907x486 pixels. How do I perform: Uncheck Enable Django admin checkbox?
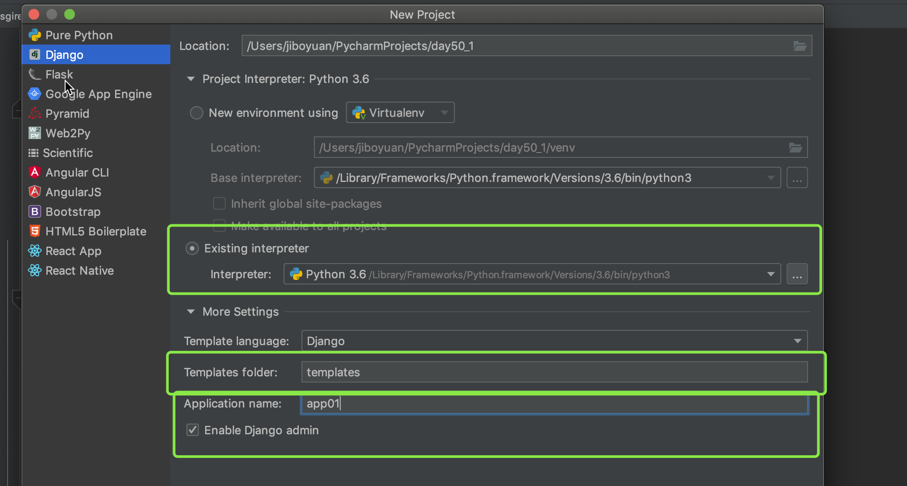(193, 430)
